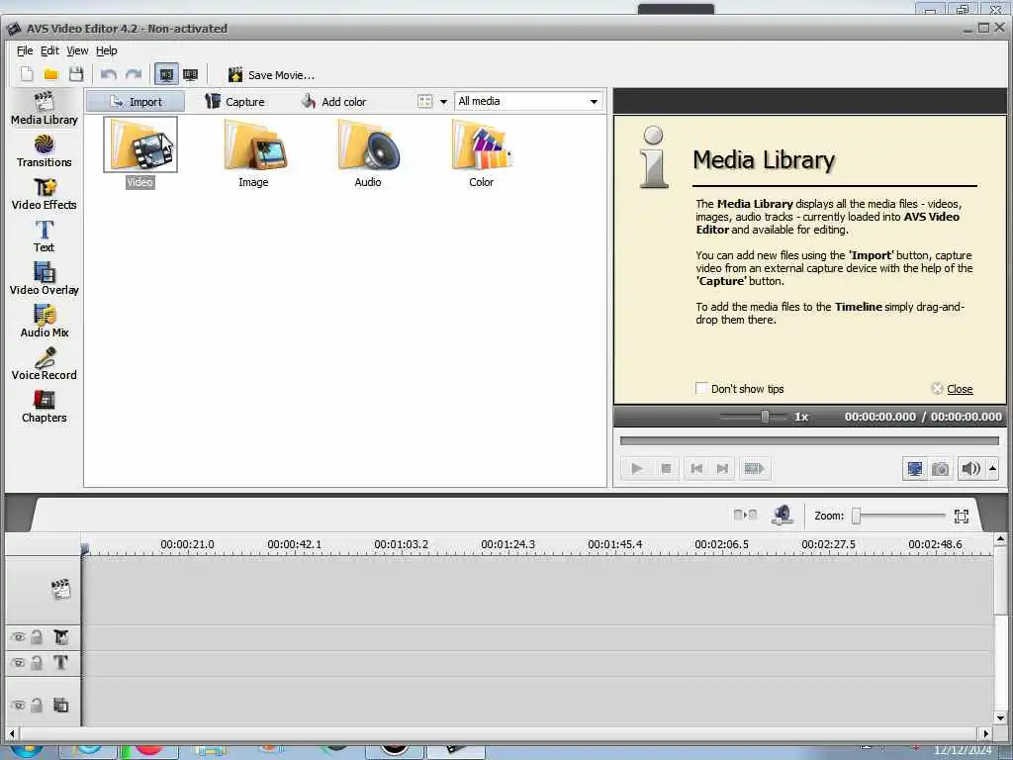Viewport: 1013px width, 760px height.
Task: Open the Text panel
Action: [x=44, y=237]
